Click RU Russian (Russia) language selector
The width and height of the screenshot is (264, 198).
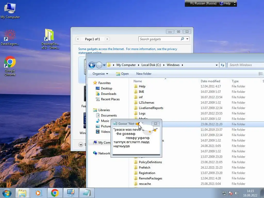pos(203,3)
